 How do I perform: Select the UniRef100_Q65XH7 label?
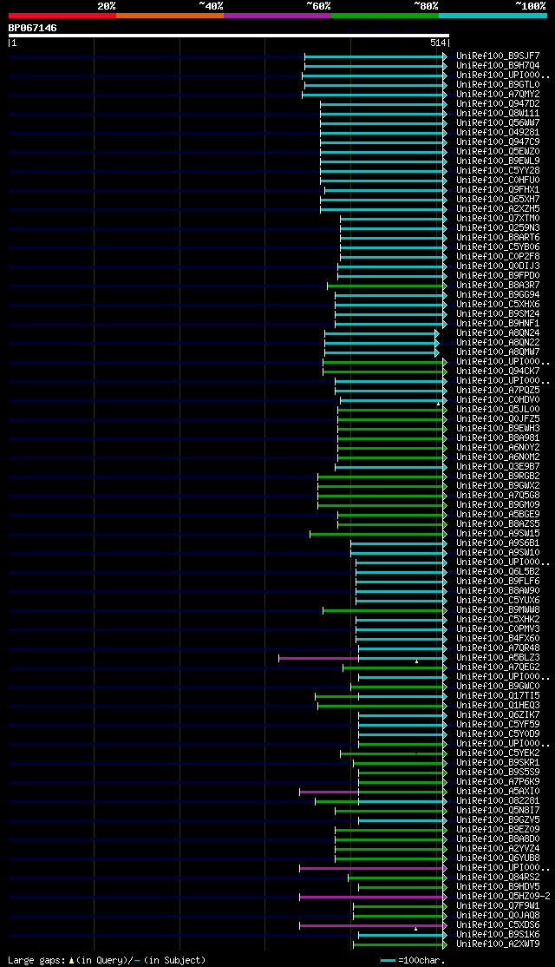pos(499,199)
